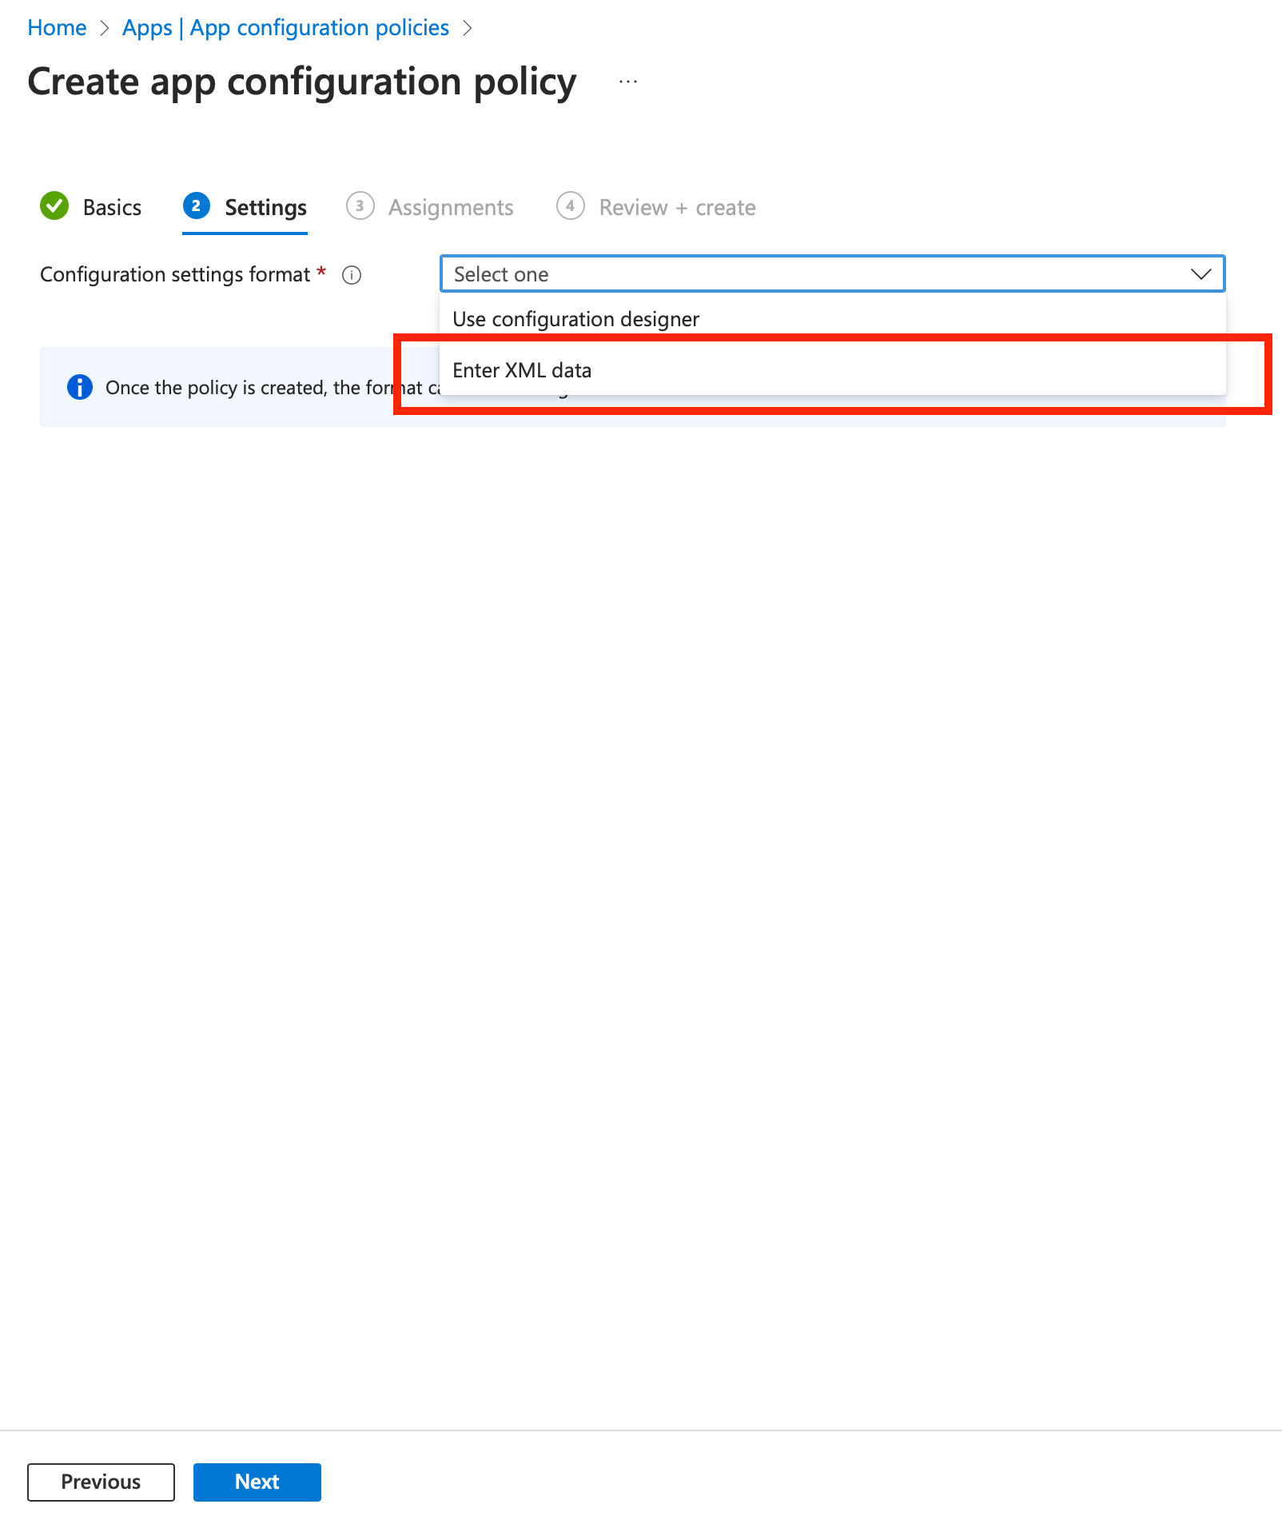Viewport: 1282px width, 1524px height.
Task: Click the blue Next button
Action: click(x=257, y=1482)
